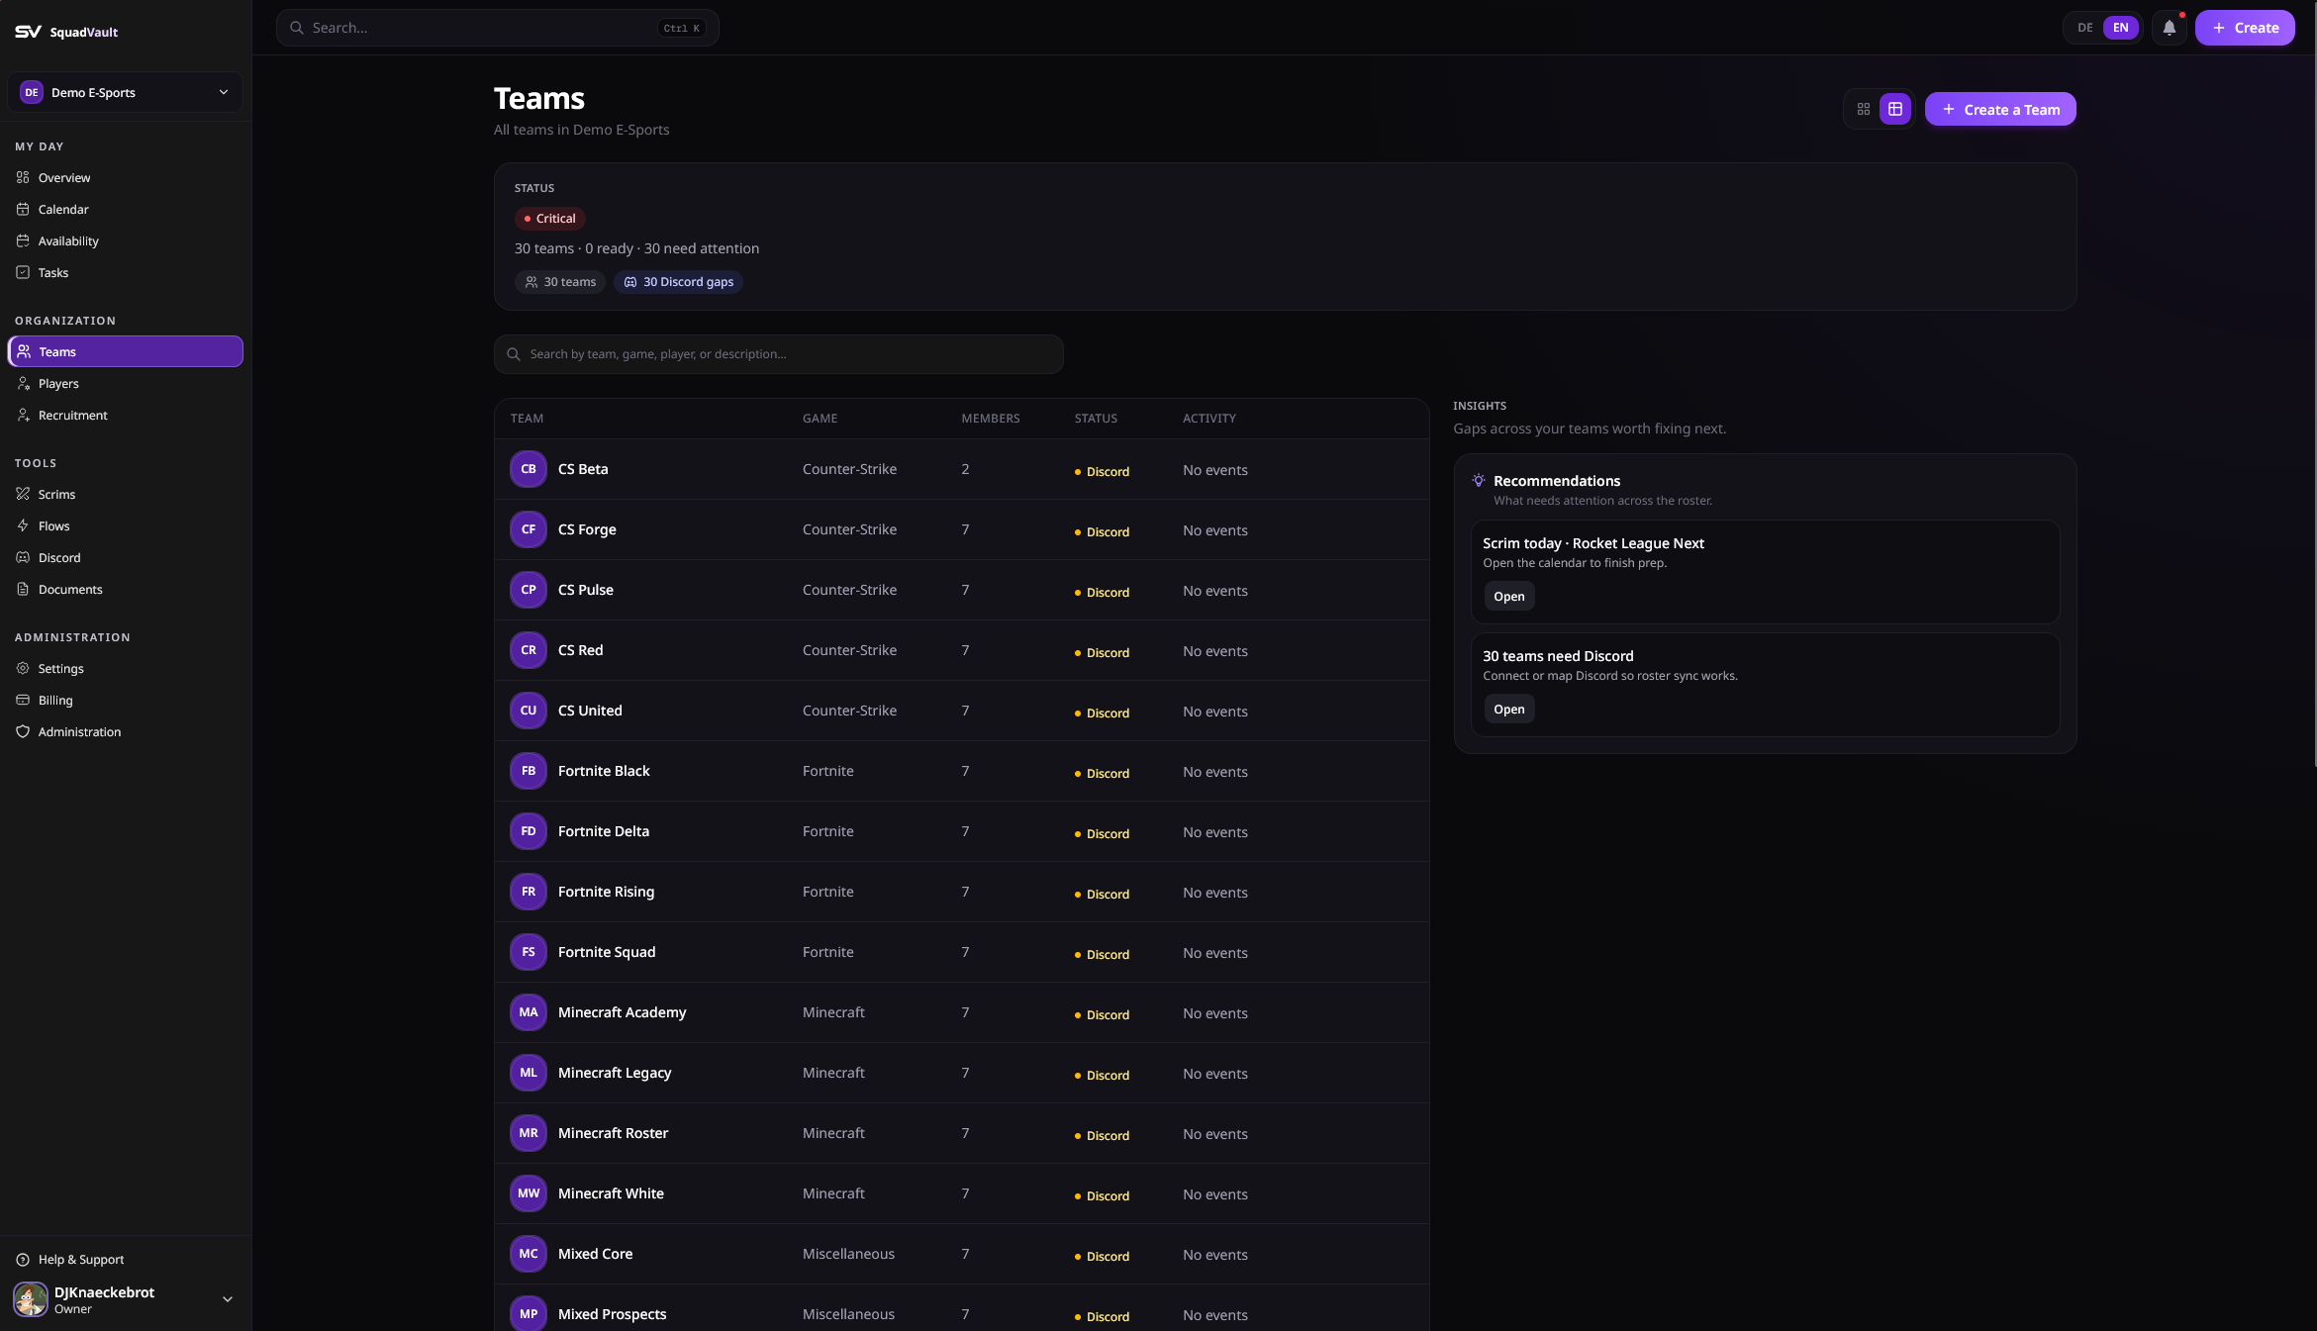The height and width of the screenshot is (1331, 2317).
Task: Toggle the 30 Discord gaps filter chip
Action: [x=679, y=282]
